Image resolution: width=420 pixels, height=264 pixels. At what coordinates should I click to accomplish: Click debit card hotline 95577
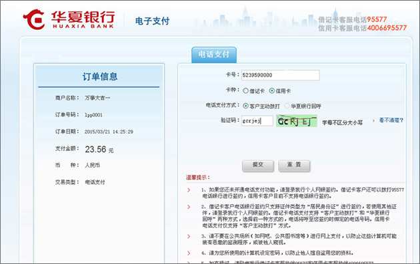pyautogui.click(x=377, y=19)
